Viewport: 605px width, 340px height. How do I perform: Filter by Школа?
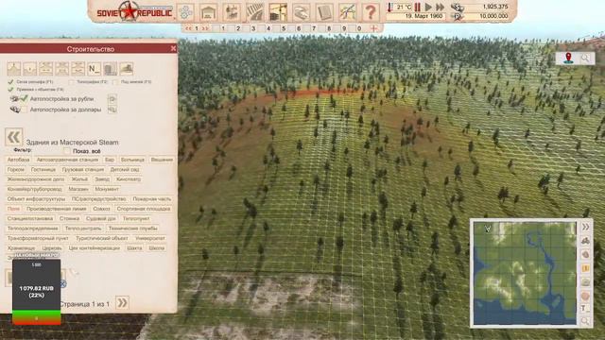[157, 248]
